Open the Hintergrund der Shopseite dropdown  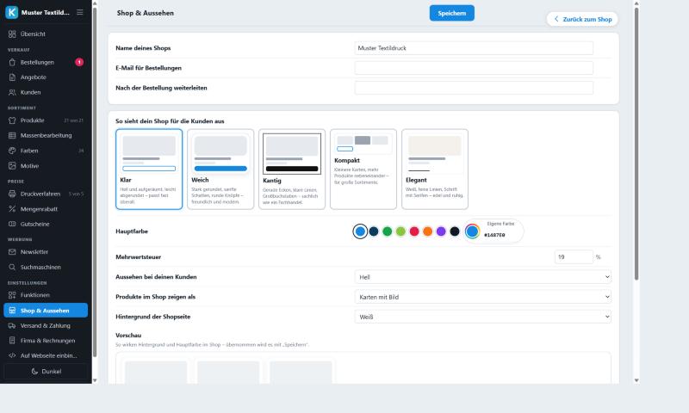(x=482, y=317)
